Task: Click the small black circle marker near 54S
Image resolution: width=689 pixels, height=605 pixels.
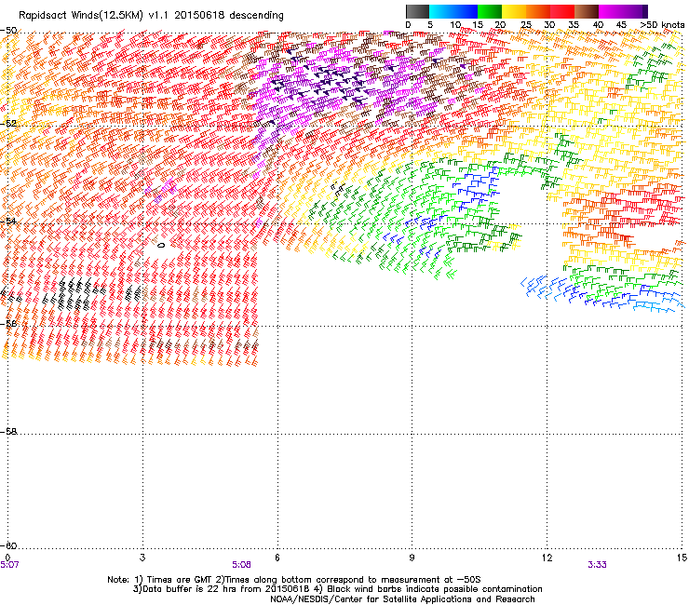Action: click(161, 245)
